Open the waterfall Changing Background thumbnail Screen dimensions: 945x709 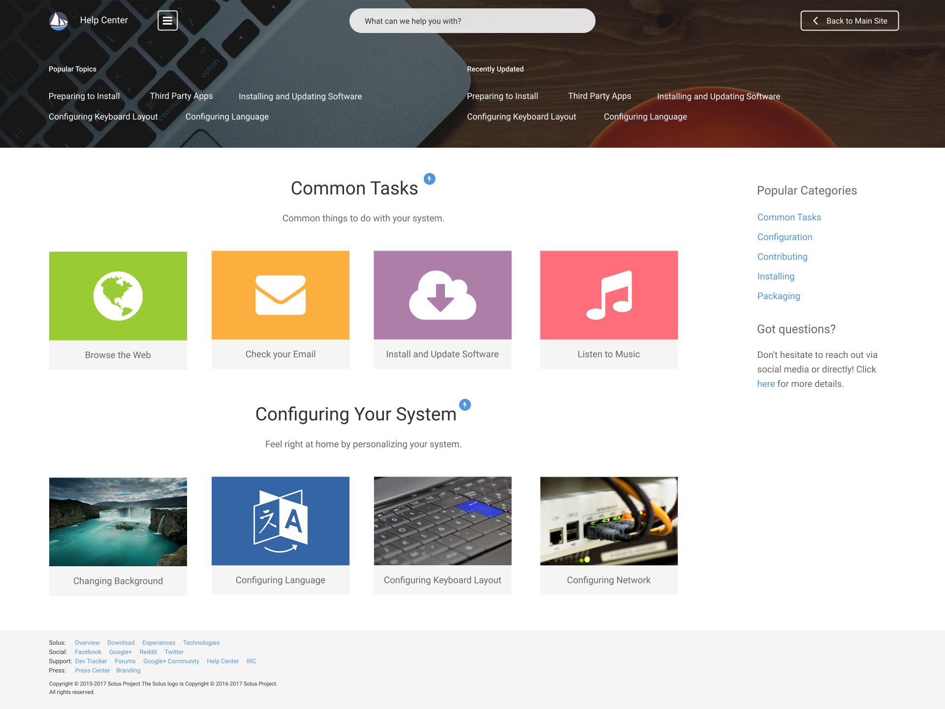(x=118, y=522)
